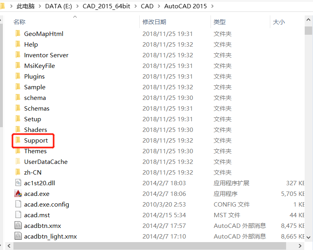Click the horizontal scrollbar thumb

[x=150, y=246]
